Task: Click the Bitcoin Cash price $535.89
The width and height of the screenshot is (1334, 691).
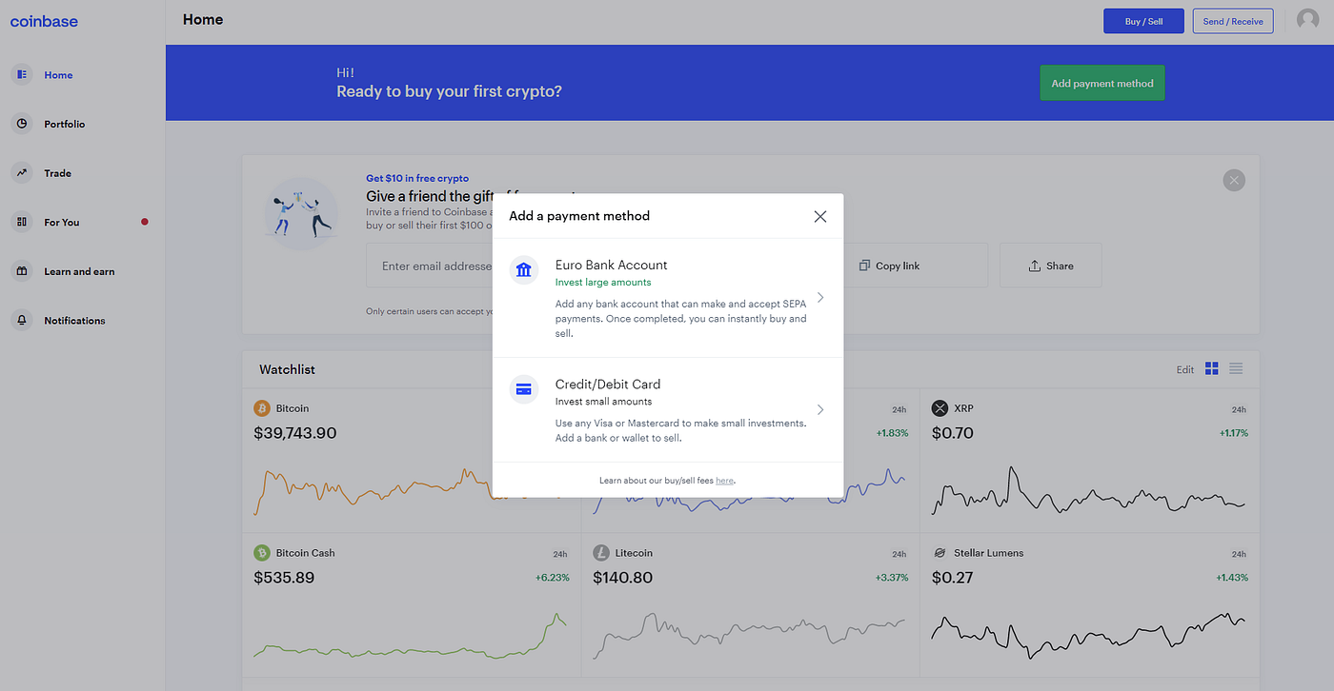Action: 284,578
